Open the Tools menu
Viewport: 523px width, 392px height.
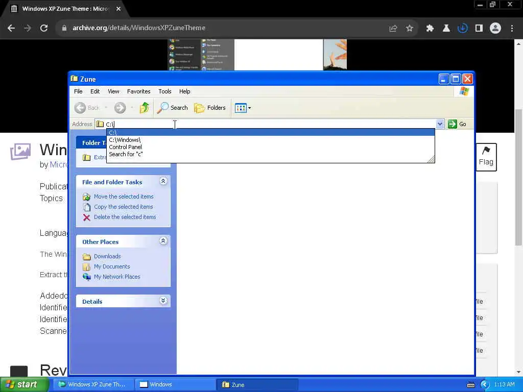(x=165, y=91)
